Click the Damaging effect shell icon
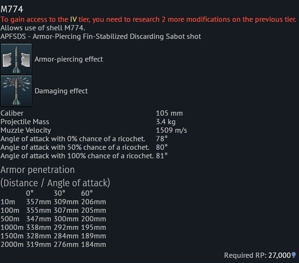Screen dimensions: 299x263 pyautogui.click(x=16, y=91)
